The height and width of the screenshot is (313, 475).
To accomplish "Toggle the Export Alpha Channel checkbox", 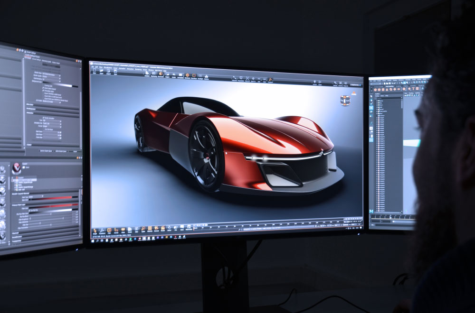I will click(x=44, y=88).
